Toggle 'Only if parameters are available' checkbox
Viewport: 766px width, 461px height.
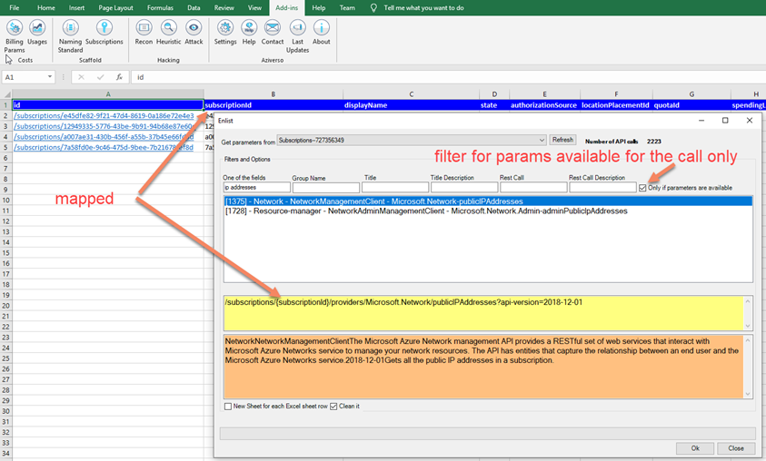point(643,188)
